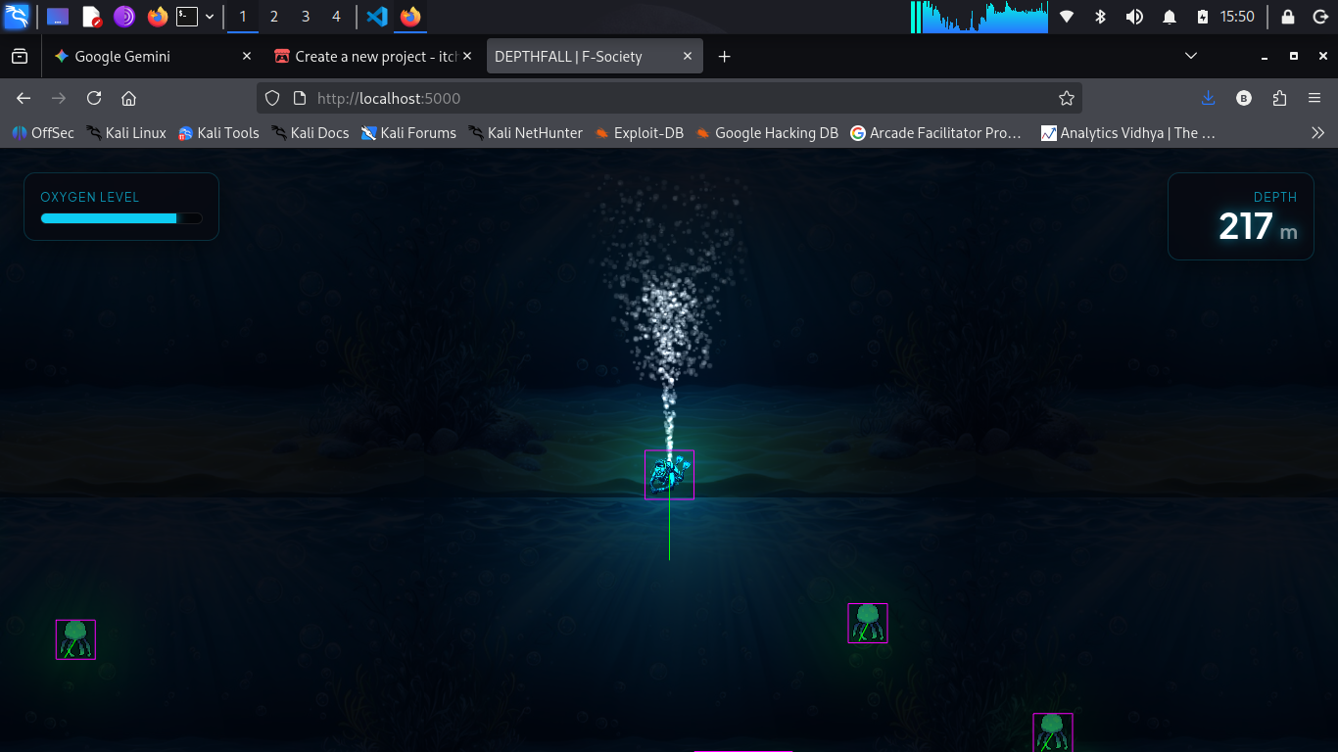This screenshot has height=752, width=1338.
Task: Click the oxygen level progress bar
Action: pos(121,218)
